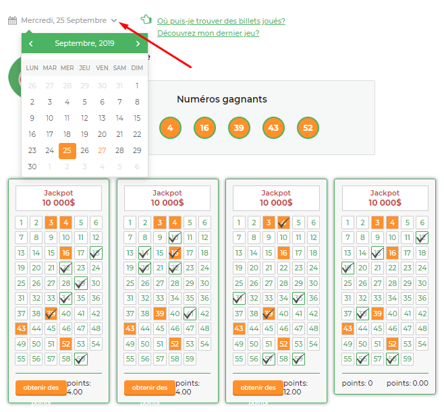
Task: Click the Septembre, 2019 month header
Action: [84, 43]
